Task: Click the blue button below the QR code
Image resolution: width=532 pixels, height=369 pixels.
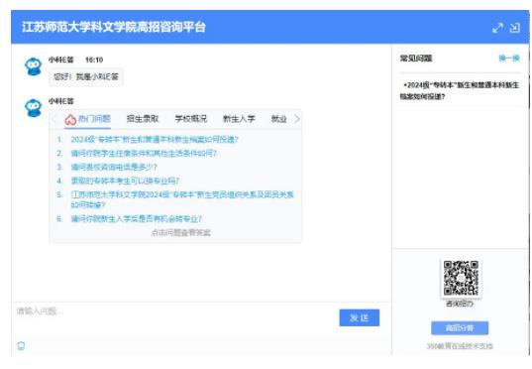Action: pos(460,328)
